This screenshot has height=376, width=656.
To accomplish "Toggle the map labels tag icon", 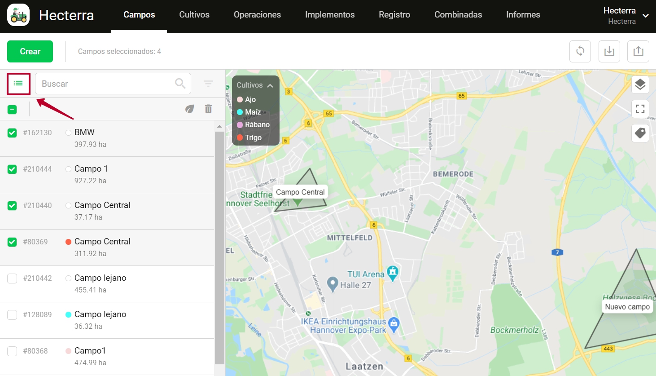I will pyautogui.click(x=640, y=133).
